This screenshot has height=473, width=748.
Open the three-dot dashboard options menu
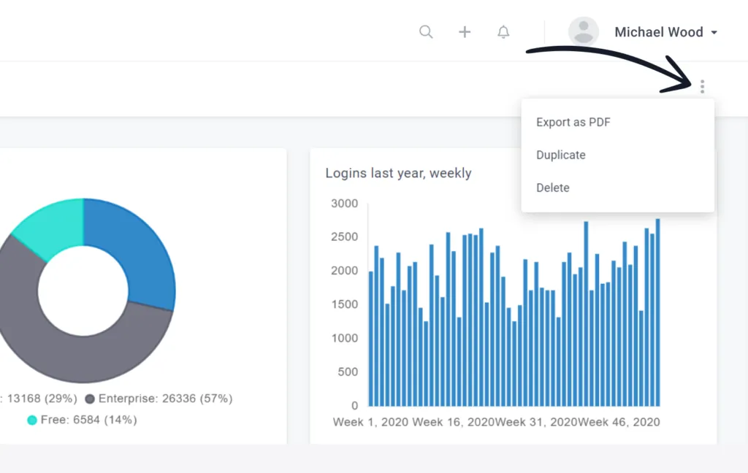(x=702, y=86)
